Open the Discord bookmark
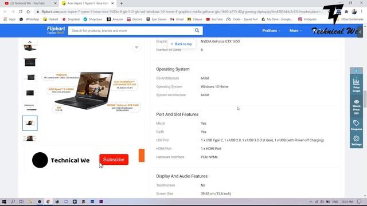Viewport: 367px width, 206px height. 135,19
